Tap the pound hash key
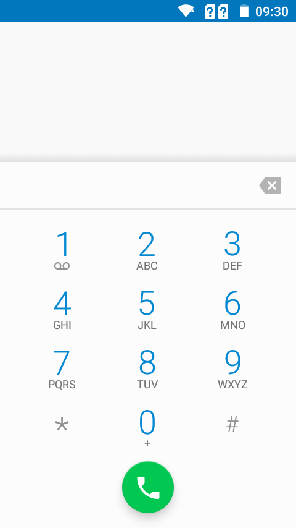Image resolution: width=296 pixels, height=528 pixels. (x=232, y=424)
